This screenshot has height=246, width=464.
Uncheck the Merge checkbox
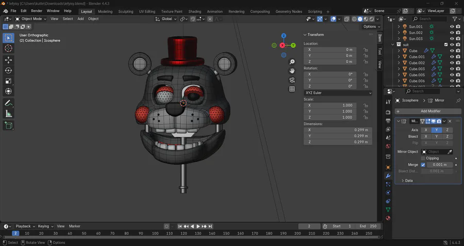pyautogui.click(x=423, y=165)
